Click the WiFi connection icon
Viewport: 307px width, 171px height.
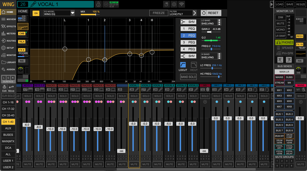[181, 4]
